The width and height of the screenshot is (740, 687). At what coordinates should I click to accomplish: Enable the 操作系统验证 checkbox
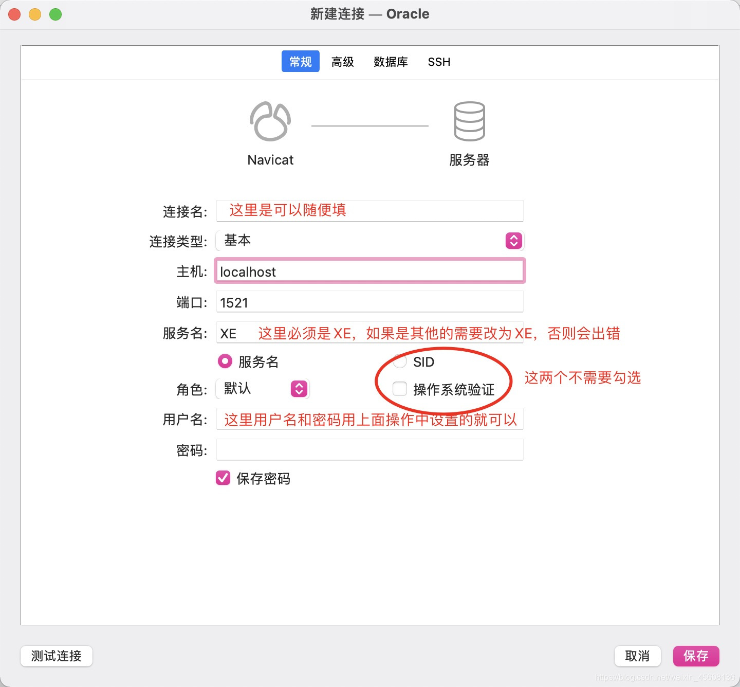pos(400,389)
